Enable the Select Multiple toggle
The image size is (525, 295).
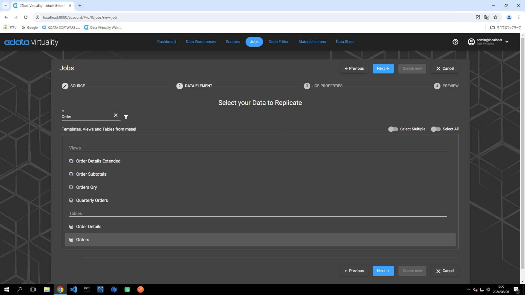coord(393,129)
